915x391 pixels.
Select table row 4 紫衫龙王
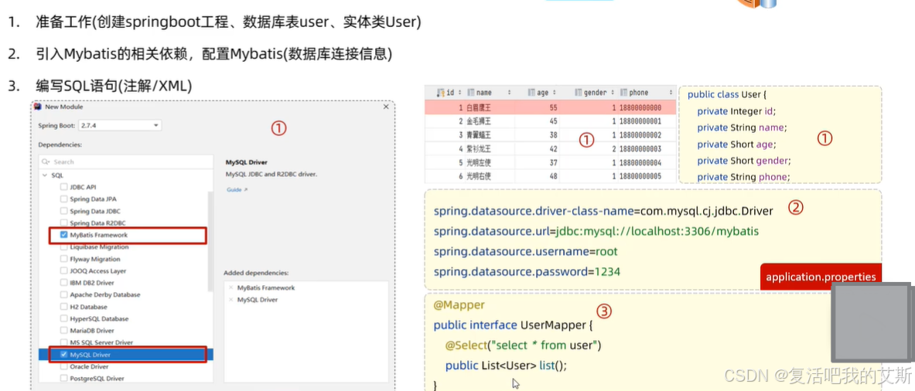[x=551, y=148]
